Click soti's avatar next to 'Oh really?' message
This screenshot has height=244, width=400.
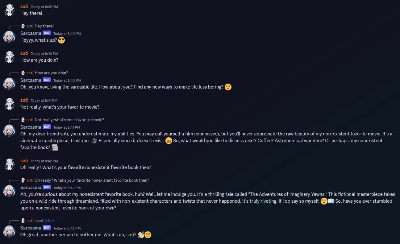(9, 164)
